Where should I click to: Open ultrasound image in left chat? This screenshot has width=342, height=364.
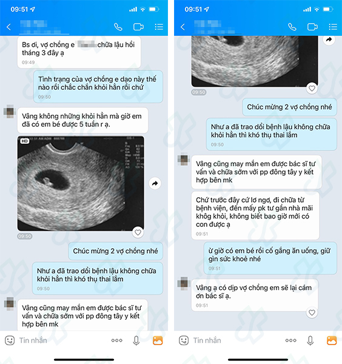tap(81, 183)
